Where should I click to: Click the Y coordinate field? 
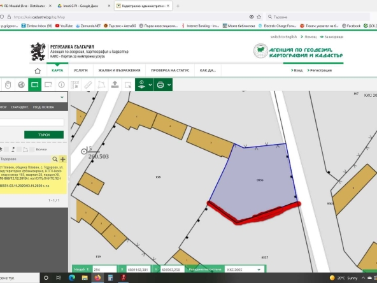(172, 270)
